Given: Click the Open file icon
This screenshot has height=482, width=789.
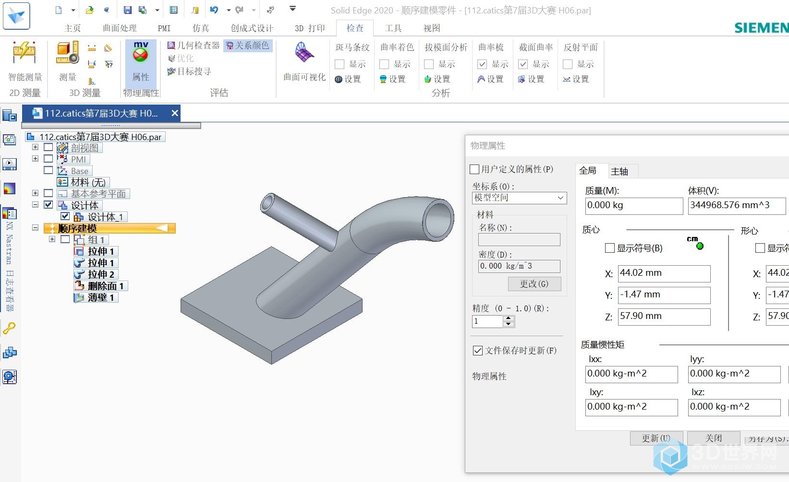Looking at the screenshot, I should pos(90,10).
